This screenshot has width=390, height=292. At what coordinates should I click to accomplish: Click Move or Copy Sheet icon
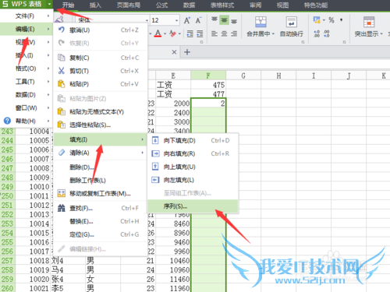coord(62,193)
